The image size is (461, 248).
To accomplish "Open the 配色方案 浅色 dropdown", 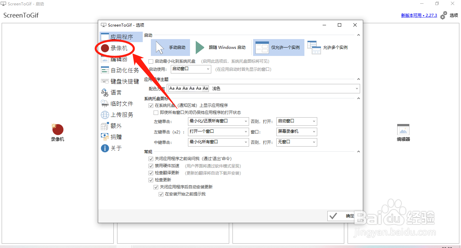I will pos(264,89).
